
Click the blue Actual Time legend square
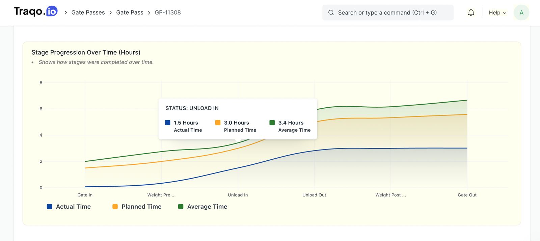49,207
